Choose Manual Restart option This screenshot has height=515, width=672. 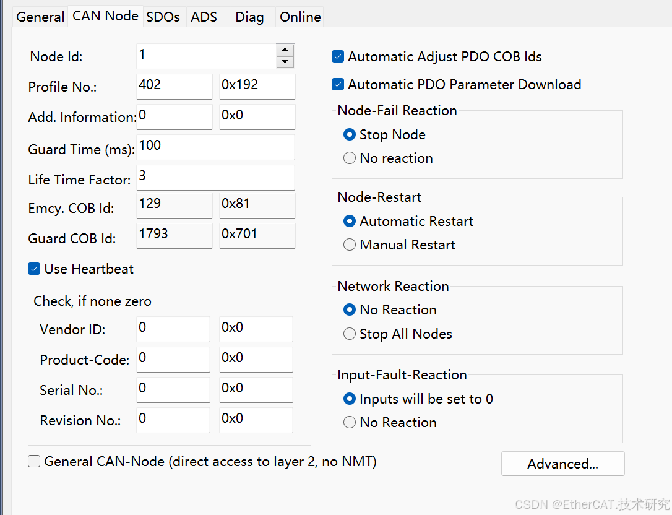click(x=350, y=245)
